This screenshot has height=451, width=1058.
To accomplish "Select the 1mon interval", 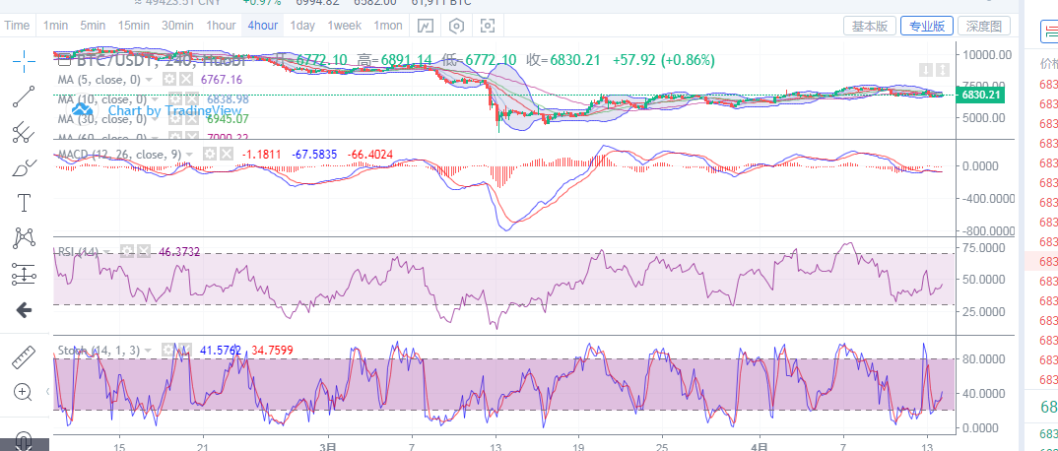I will click(388, 26).
